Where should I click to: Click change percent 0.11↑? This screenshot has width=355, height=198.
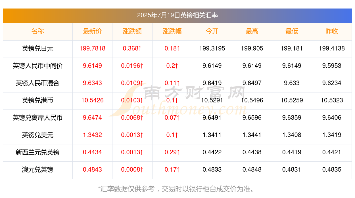[172, 83]
